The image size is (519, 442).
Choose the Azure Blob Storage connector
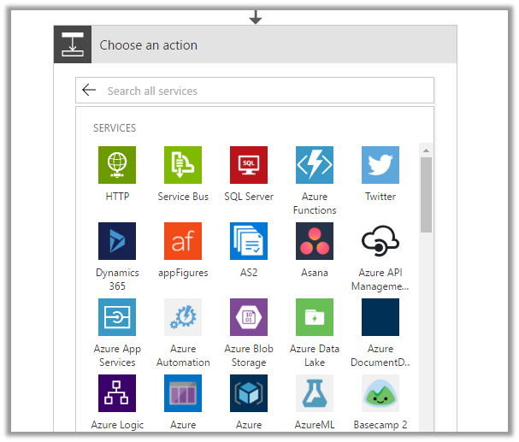point(249,317)
